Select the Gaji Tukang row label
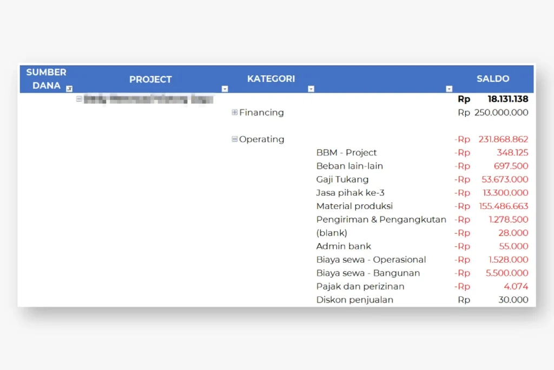This screenshot has height=370, width=554. (x=342, y=179)
